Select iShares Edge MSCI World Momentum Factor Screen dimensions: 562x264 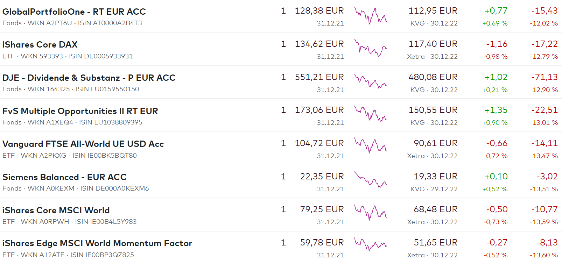click(x=97, y=243)
